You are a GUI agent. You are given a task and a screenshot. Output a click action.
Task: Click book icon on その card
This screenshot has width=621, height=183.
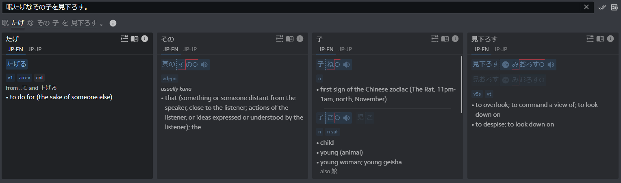(x=290, y=39)
